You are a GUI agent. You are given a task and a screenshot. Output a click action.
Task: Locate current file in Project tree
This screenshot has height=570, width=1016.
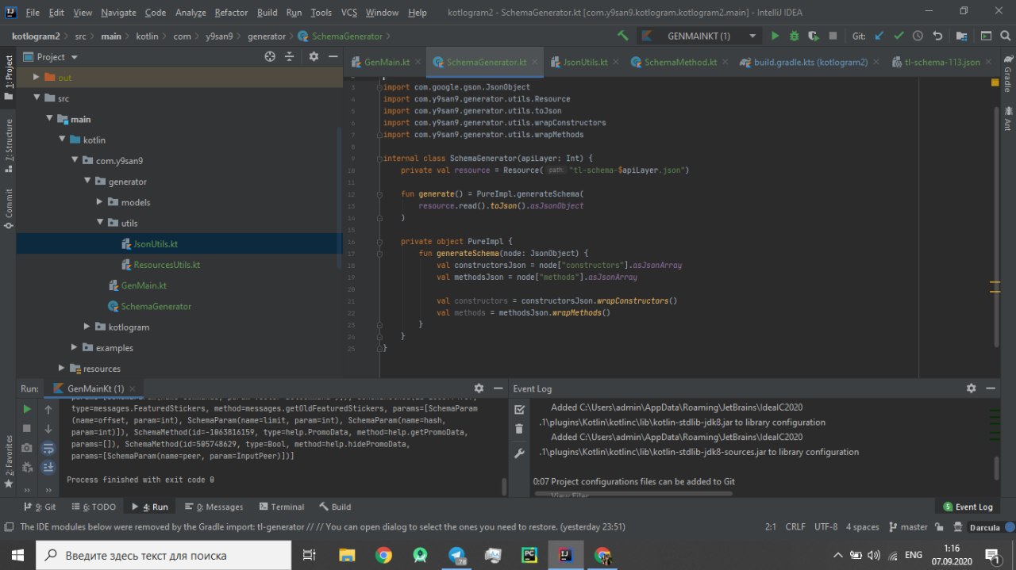(x=270, y=56)
